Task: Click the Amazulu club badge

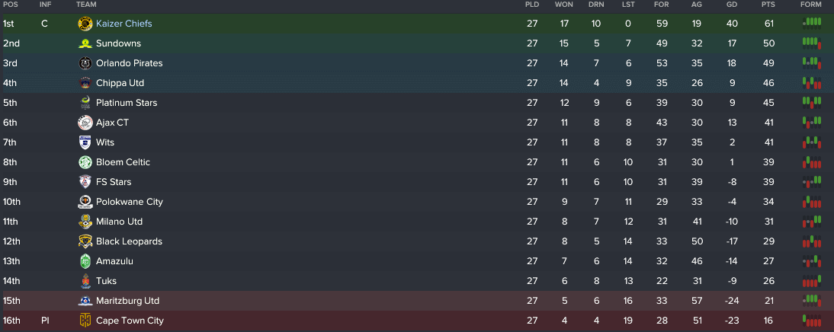Action: point(85,261)
